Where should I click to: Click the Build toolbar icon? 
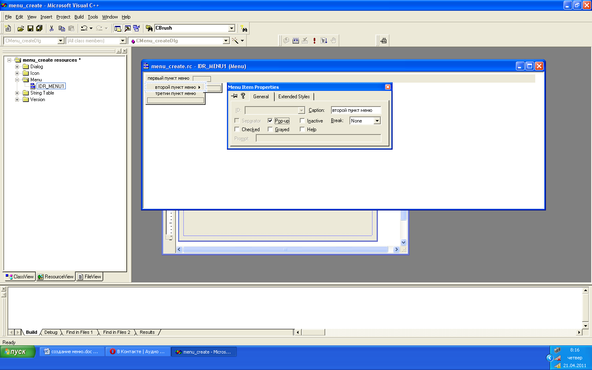(x=296, y=41)
